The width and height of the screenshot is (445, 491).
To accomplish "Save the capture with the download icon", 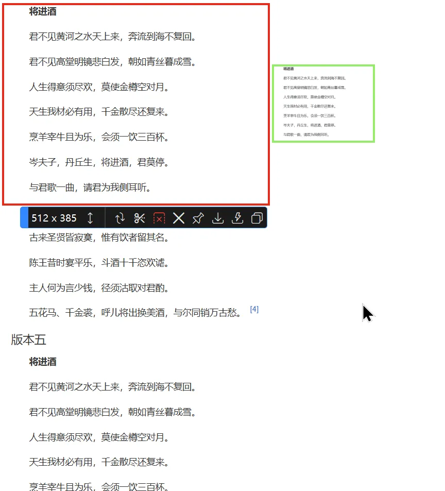I will pos(217,218).
